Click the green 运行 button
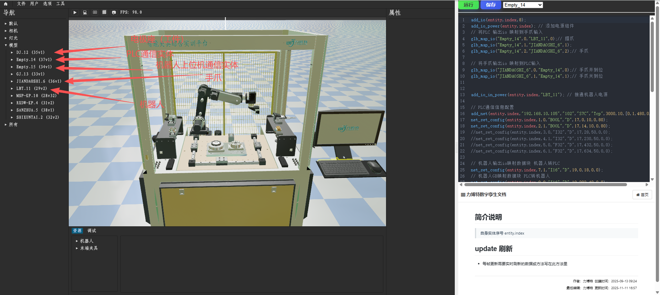 468,5
